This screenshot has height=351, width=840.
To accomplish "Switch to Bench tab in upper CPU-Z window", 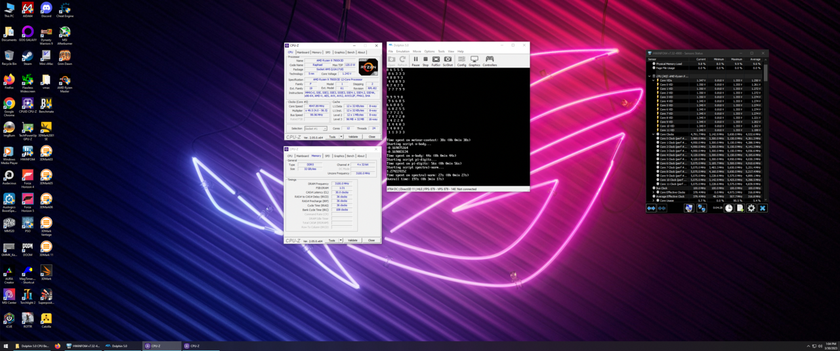I will click(x=351, y=52).
